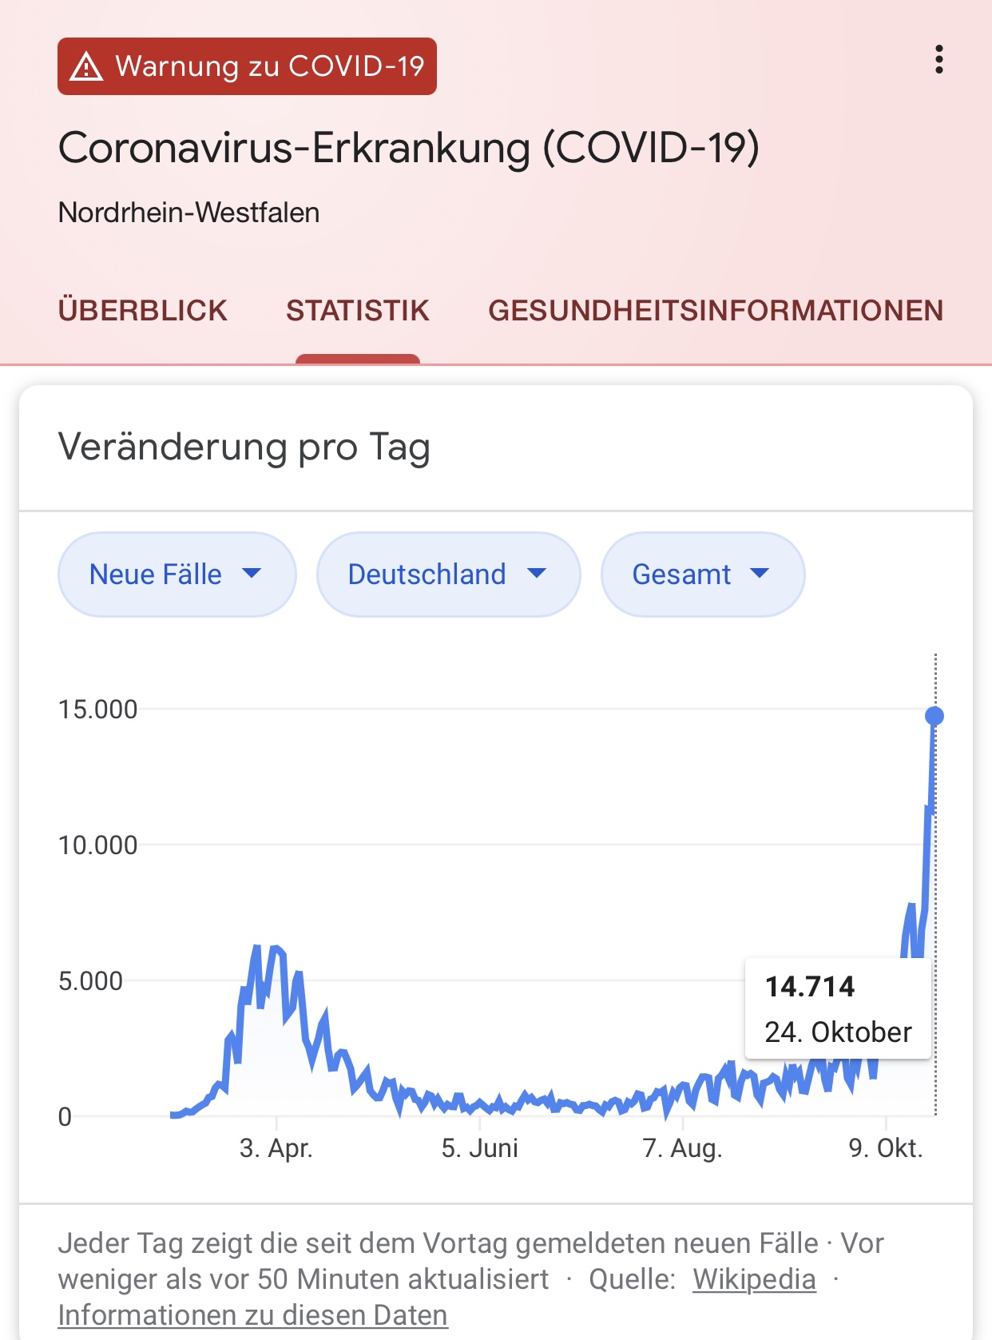Click the Deutschland dropdown arrow icon

click(538, 573)
